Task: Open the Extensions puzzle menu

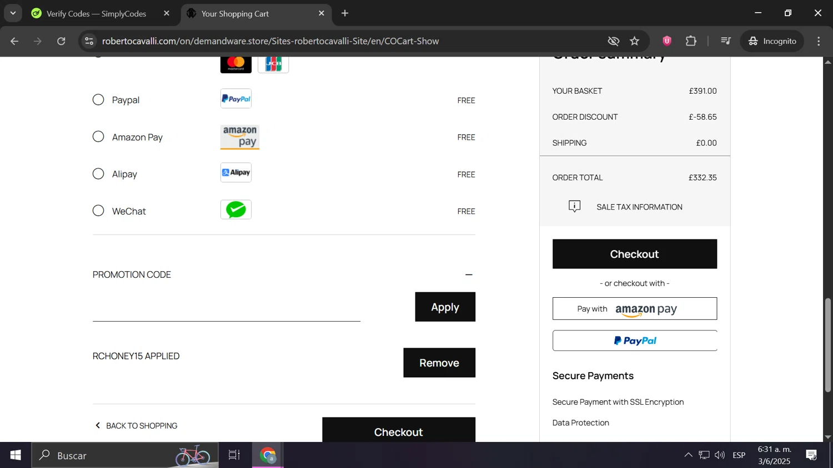Action: coord(691,41)
